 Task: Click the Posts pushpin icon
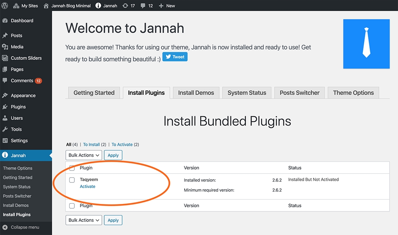point(5,35)
